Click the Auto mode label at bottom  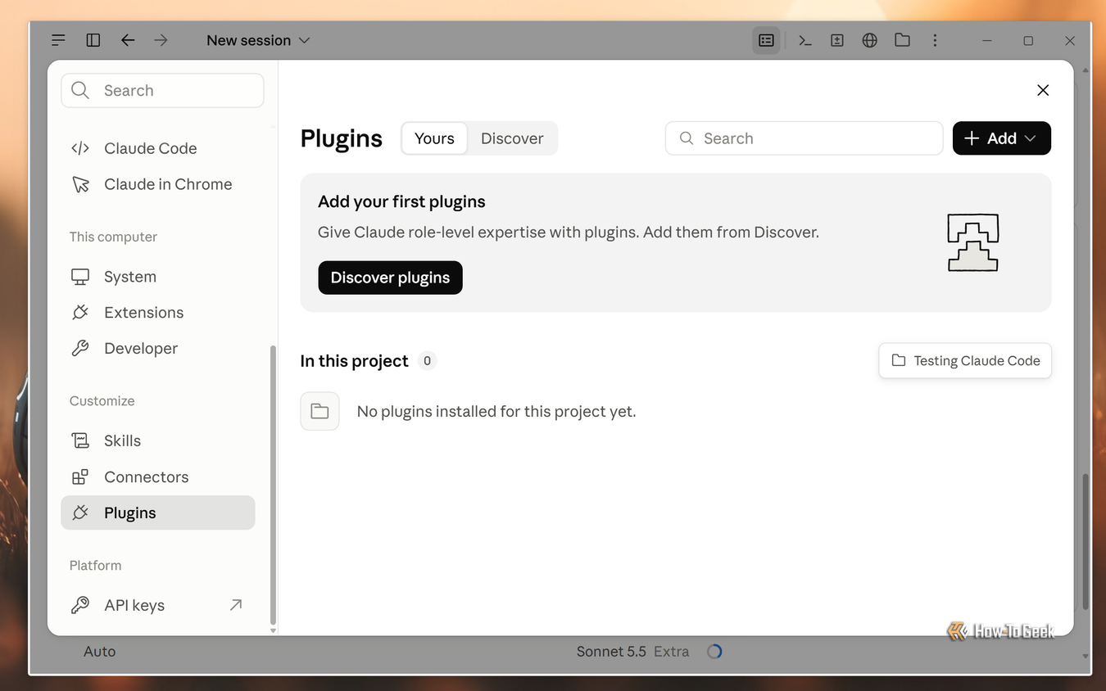[x=100, y=652]
